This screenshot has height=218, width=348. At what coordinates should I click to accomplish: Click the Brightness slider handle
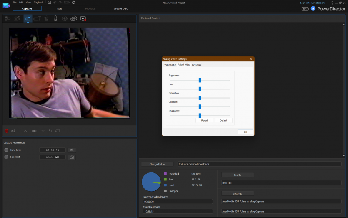click(200, 80)
